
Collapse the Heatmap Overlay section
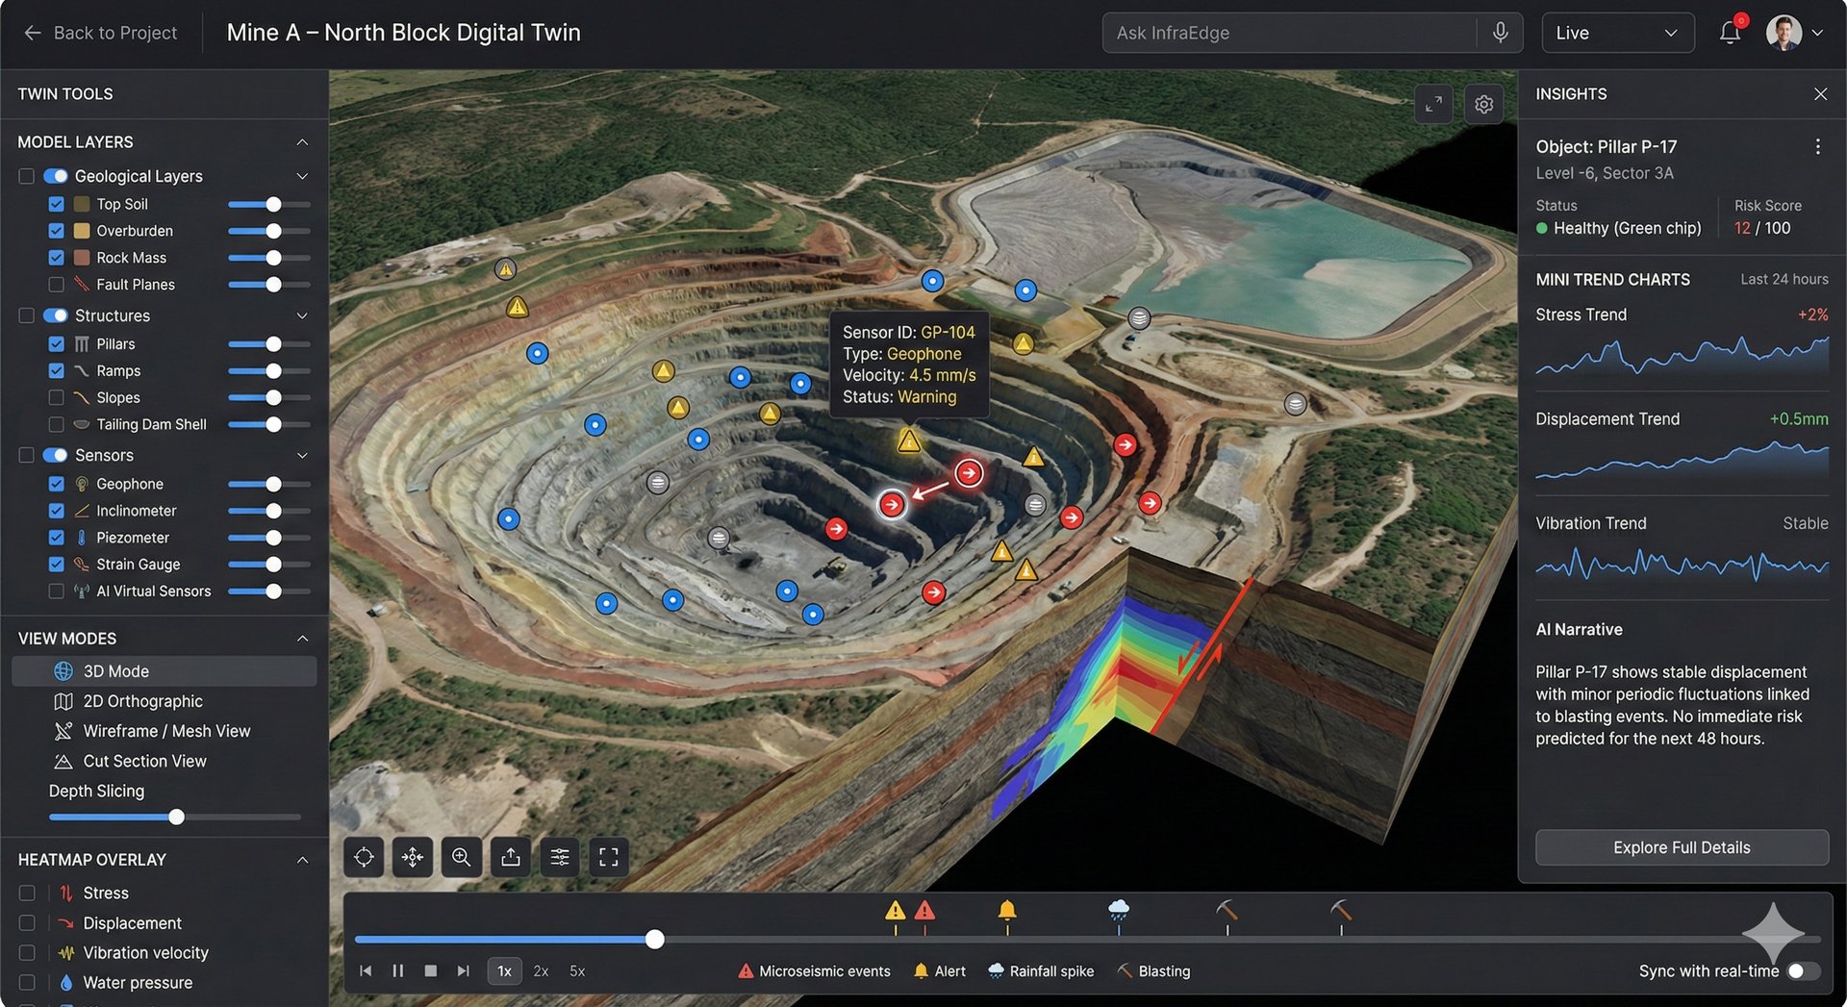coord(302,860)
